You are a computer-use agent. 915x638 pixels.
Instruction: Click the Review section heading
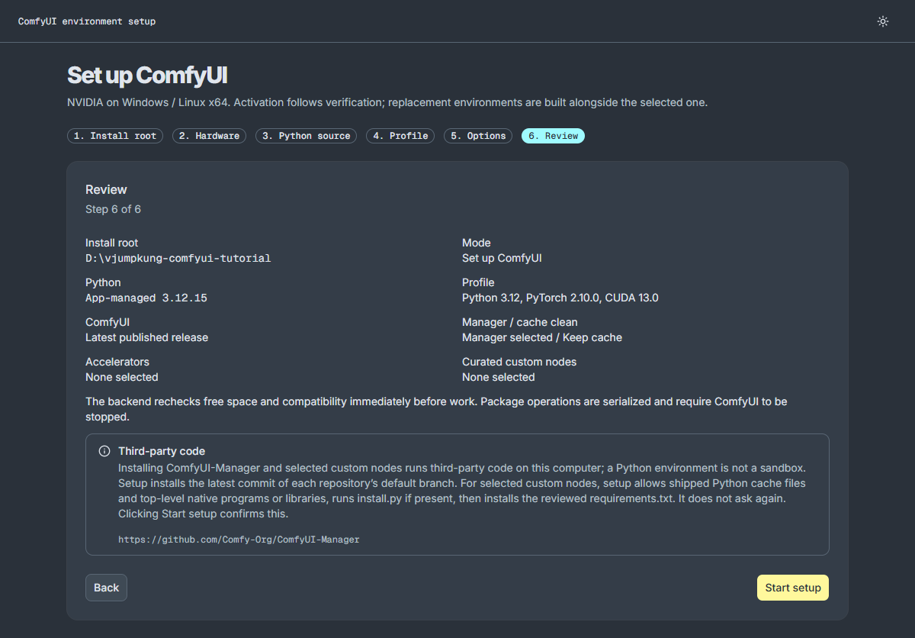[106, 189]
